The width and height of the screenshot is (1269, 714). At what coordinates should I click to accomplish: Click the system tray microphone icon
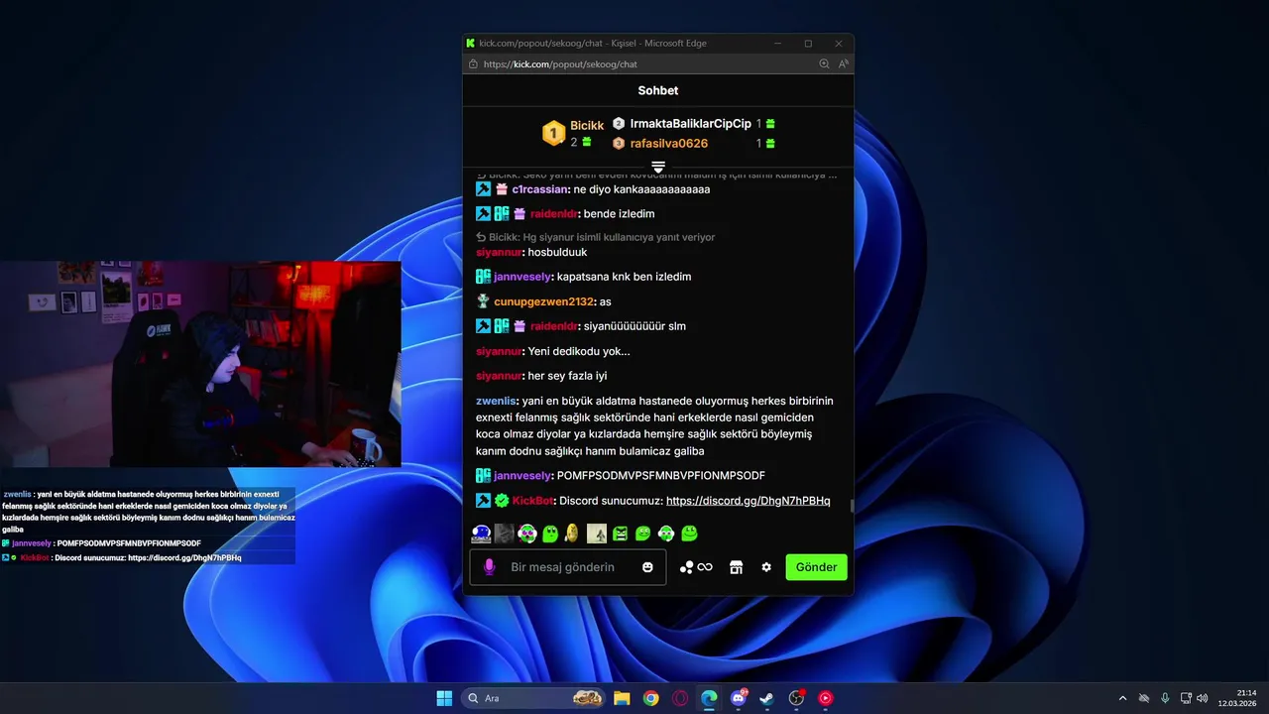(x=1165, y=698)
